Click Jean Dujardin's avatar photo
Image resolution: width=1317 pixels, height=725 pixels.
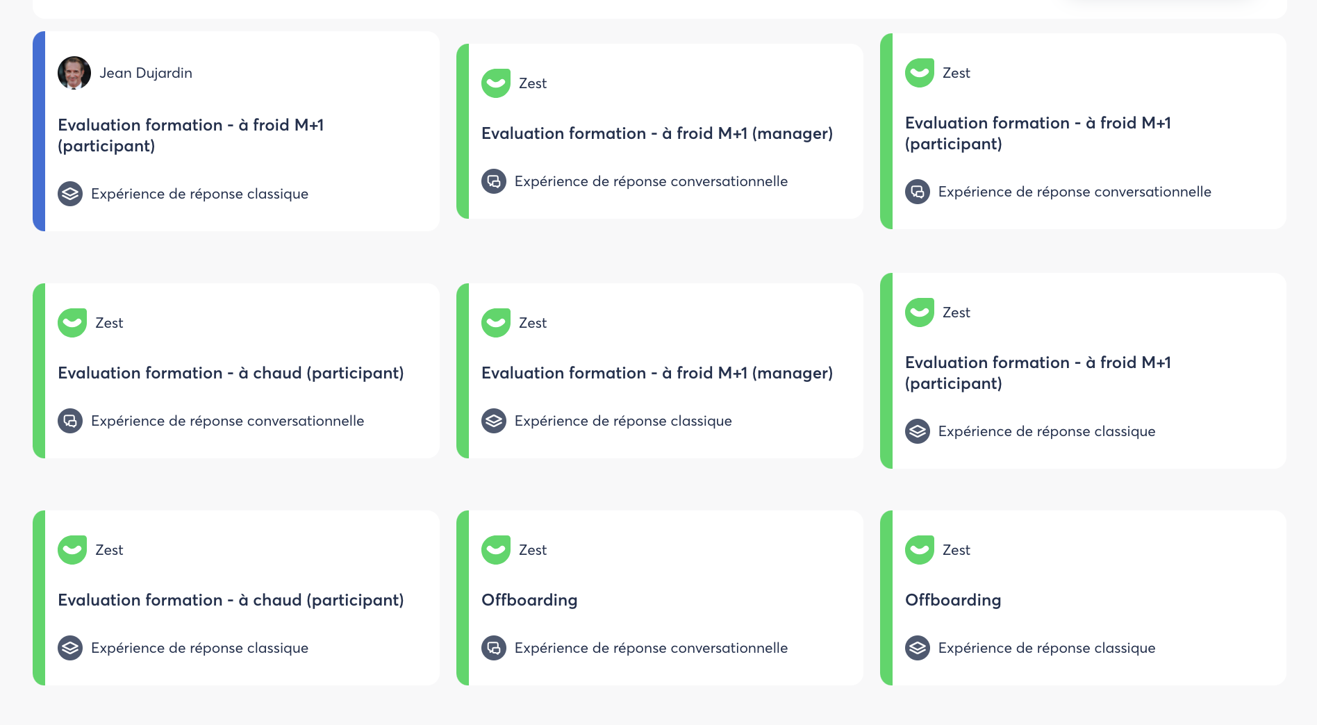(74, 73)
